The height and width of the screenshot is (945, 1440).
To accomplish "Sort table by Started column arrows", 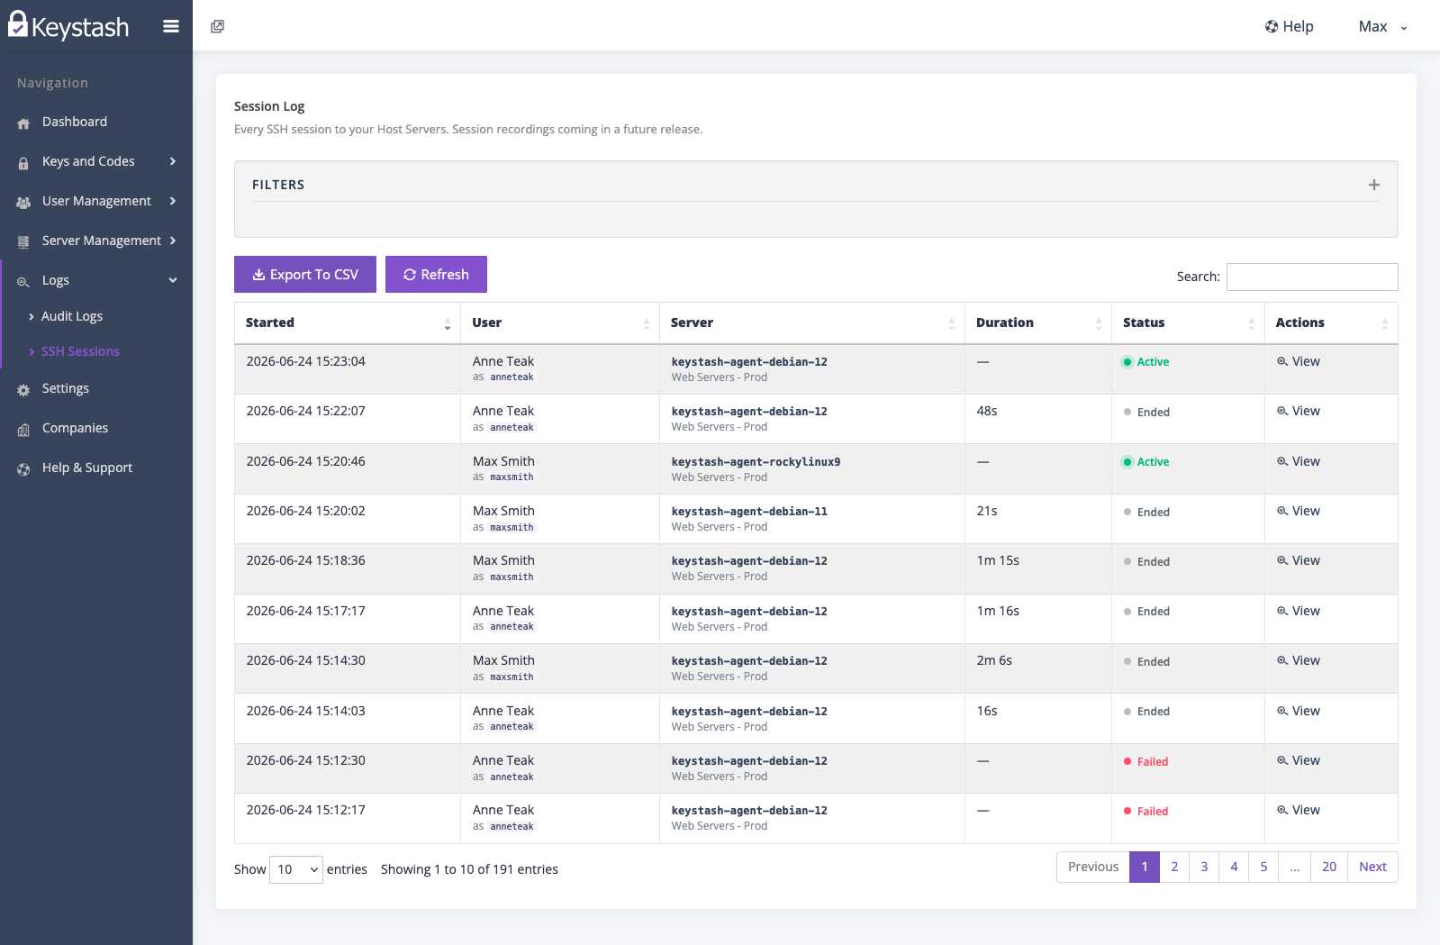I will [448, 323].
